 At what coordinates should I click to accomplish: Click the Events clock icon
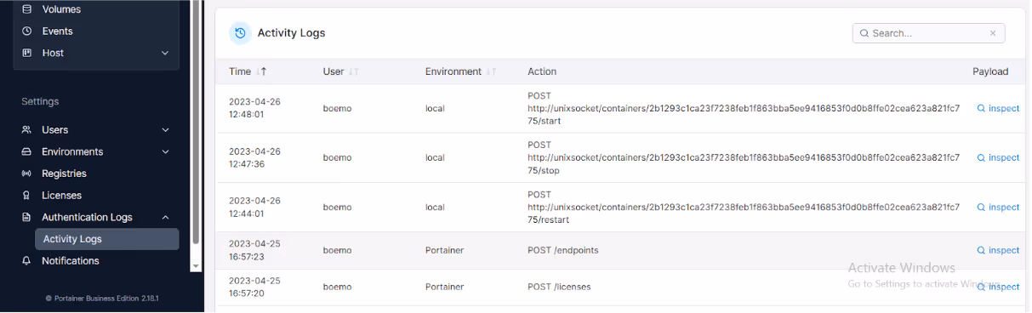pos(26,31)
